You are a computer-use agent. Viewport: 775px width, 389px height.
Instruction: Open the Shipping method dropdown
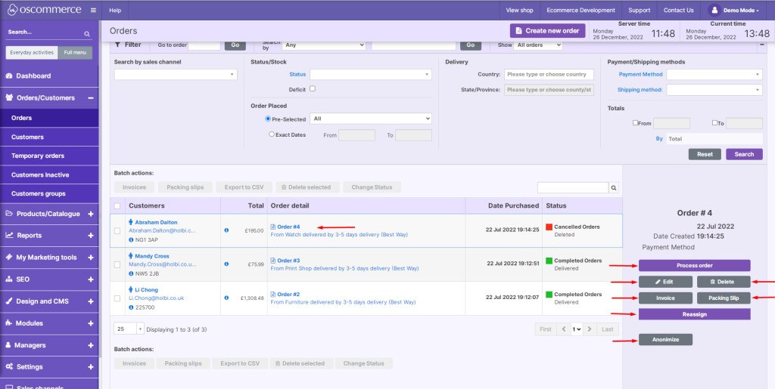(x=714, y=90)
